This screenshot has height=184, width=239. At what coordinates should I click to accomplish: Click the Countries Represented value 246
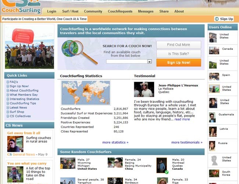click(x=116, y=127)
